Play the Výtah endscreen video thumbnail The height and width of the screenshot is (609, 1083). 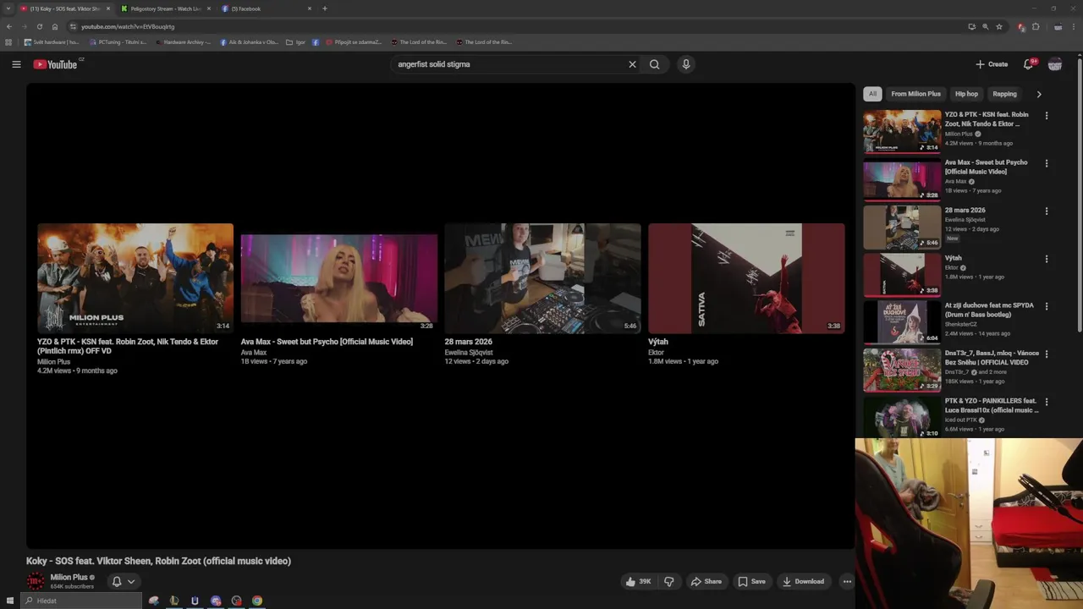coord(746,278)
